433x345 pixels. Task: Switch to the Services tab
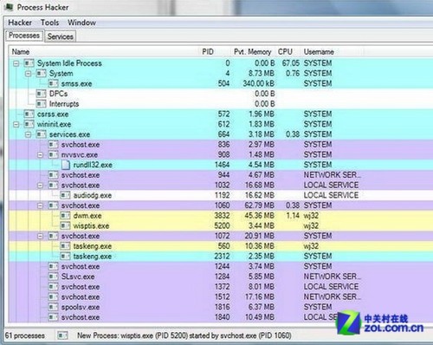coord(60,36)
